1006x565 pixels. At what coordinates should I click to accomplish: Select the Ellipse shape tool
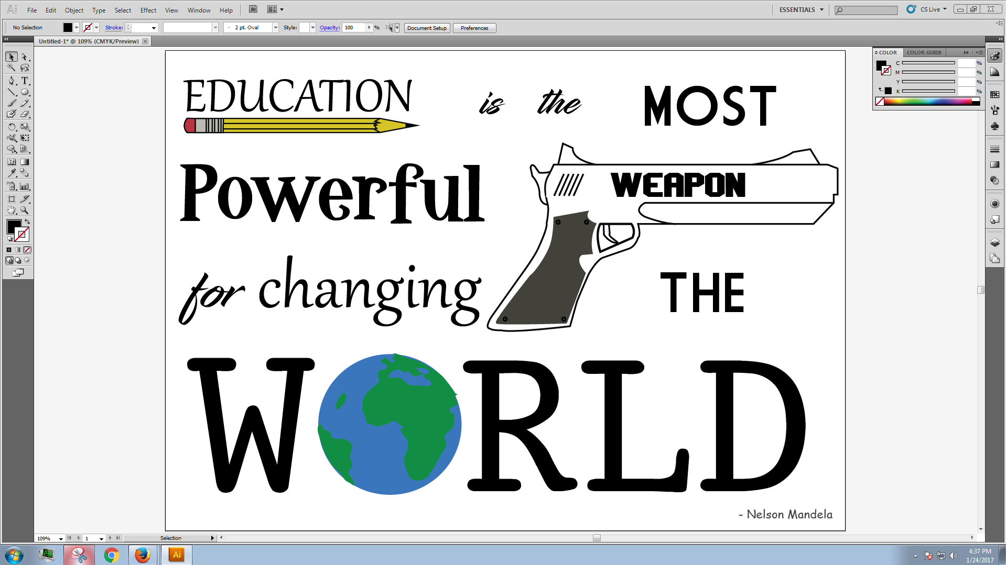(x=25, y=92)
